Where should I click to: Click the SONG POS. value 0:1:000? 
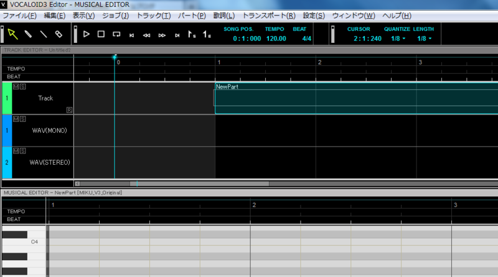click(x=247, y=39)
